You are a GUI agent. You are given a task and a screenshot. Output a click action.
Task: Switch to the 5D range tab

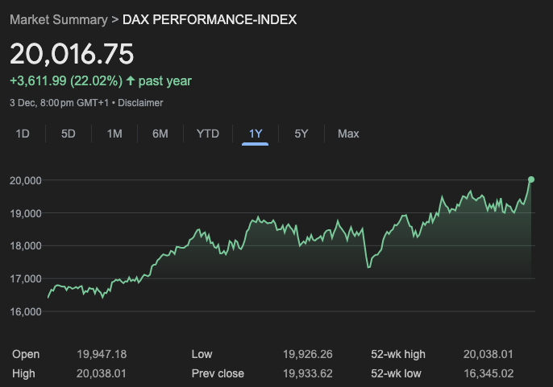(69, 134)
